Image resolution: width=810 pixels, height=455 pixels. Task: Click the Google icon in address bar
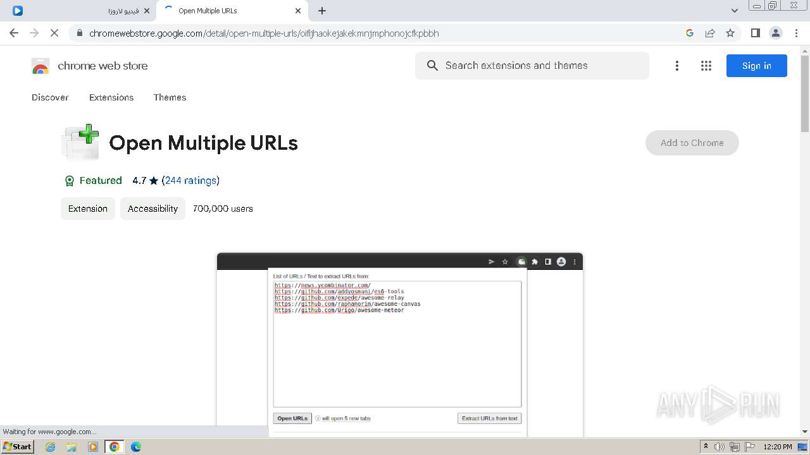(x=690, y=33)
